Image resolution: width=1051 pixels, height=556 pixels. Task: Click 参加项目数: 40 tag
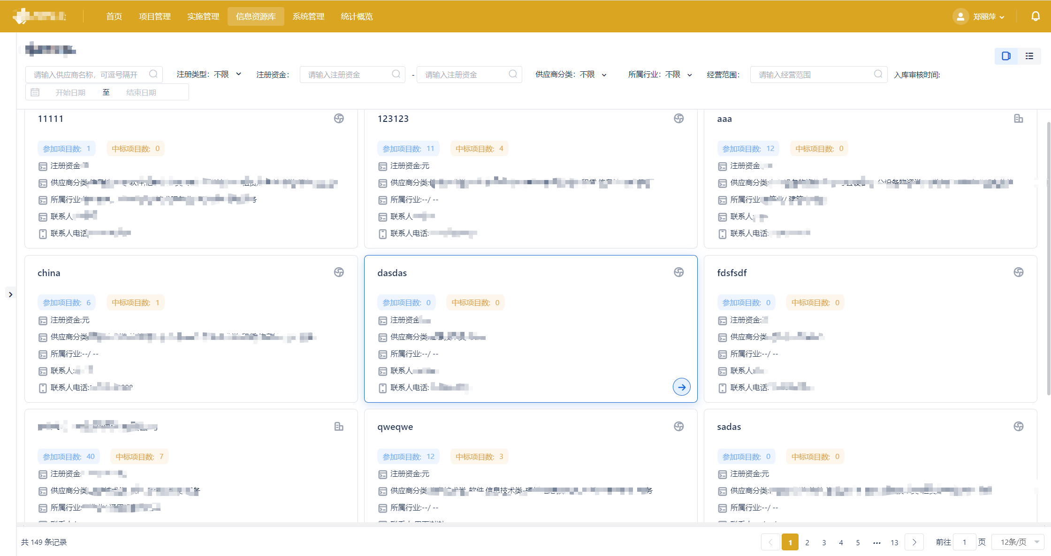(x=69, y=457)
